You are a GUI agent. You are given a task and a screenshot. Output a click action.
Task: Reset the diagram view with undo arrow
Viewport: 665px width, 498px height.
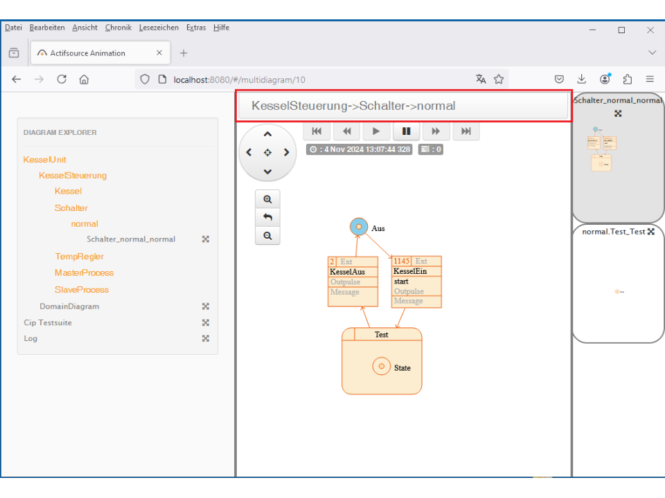coord(267,217)
